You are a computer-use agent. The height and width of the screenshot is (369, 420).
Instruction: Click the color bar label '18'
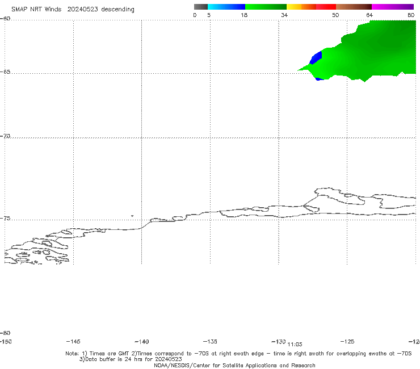[244, 15]
